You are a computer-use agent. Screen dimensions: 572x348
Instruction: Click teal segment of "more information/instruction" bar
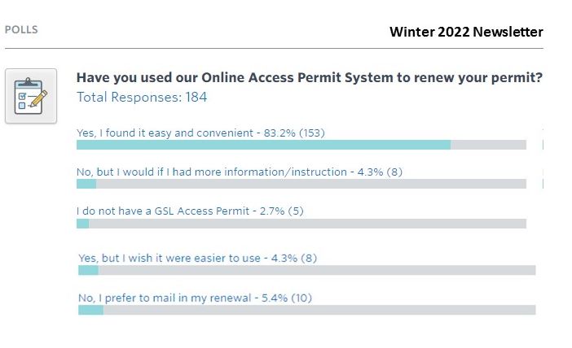click(x=86, y=184)
